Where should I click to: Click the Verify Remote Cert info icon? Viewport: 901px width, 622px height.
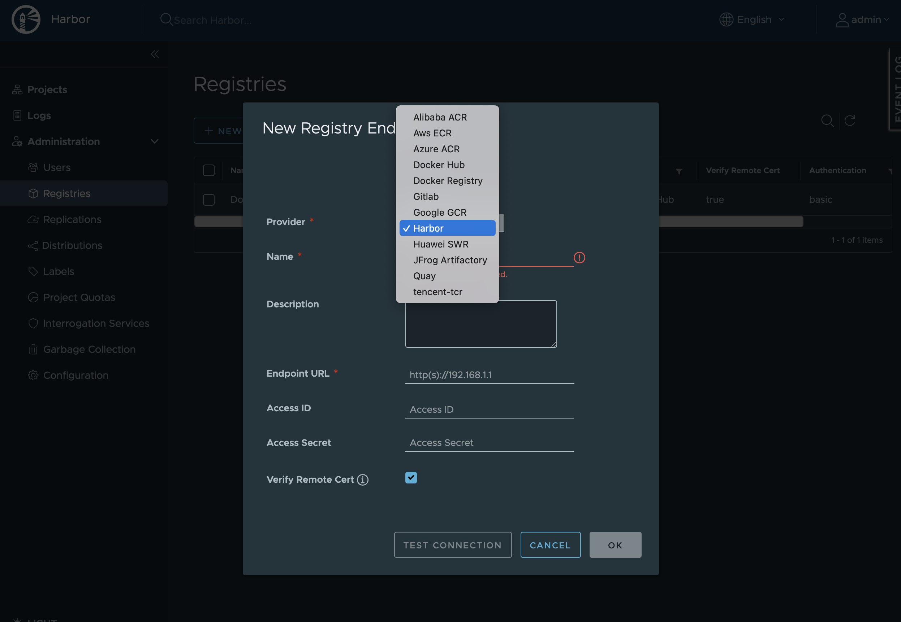coord(362,480)
